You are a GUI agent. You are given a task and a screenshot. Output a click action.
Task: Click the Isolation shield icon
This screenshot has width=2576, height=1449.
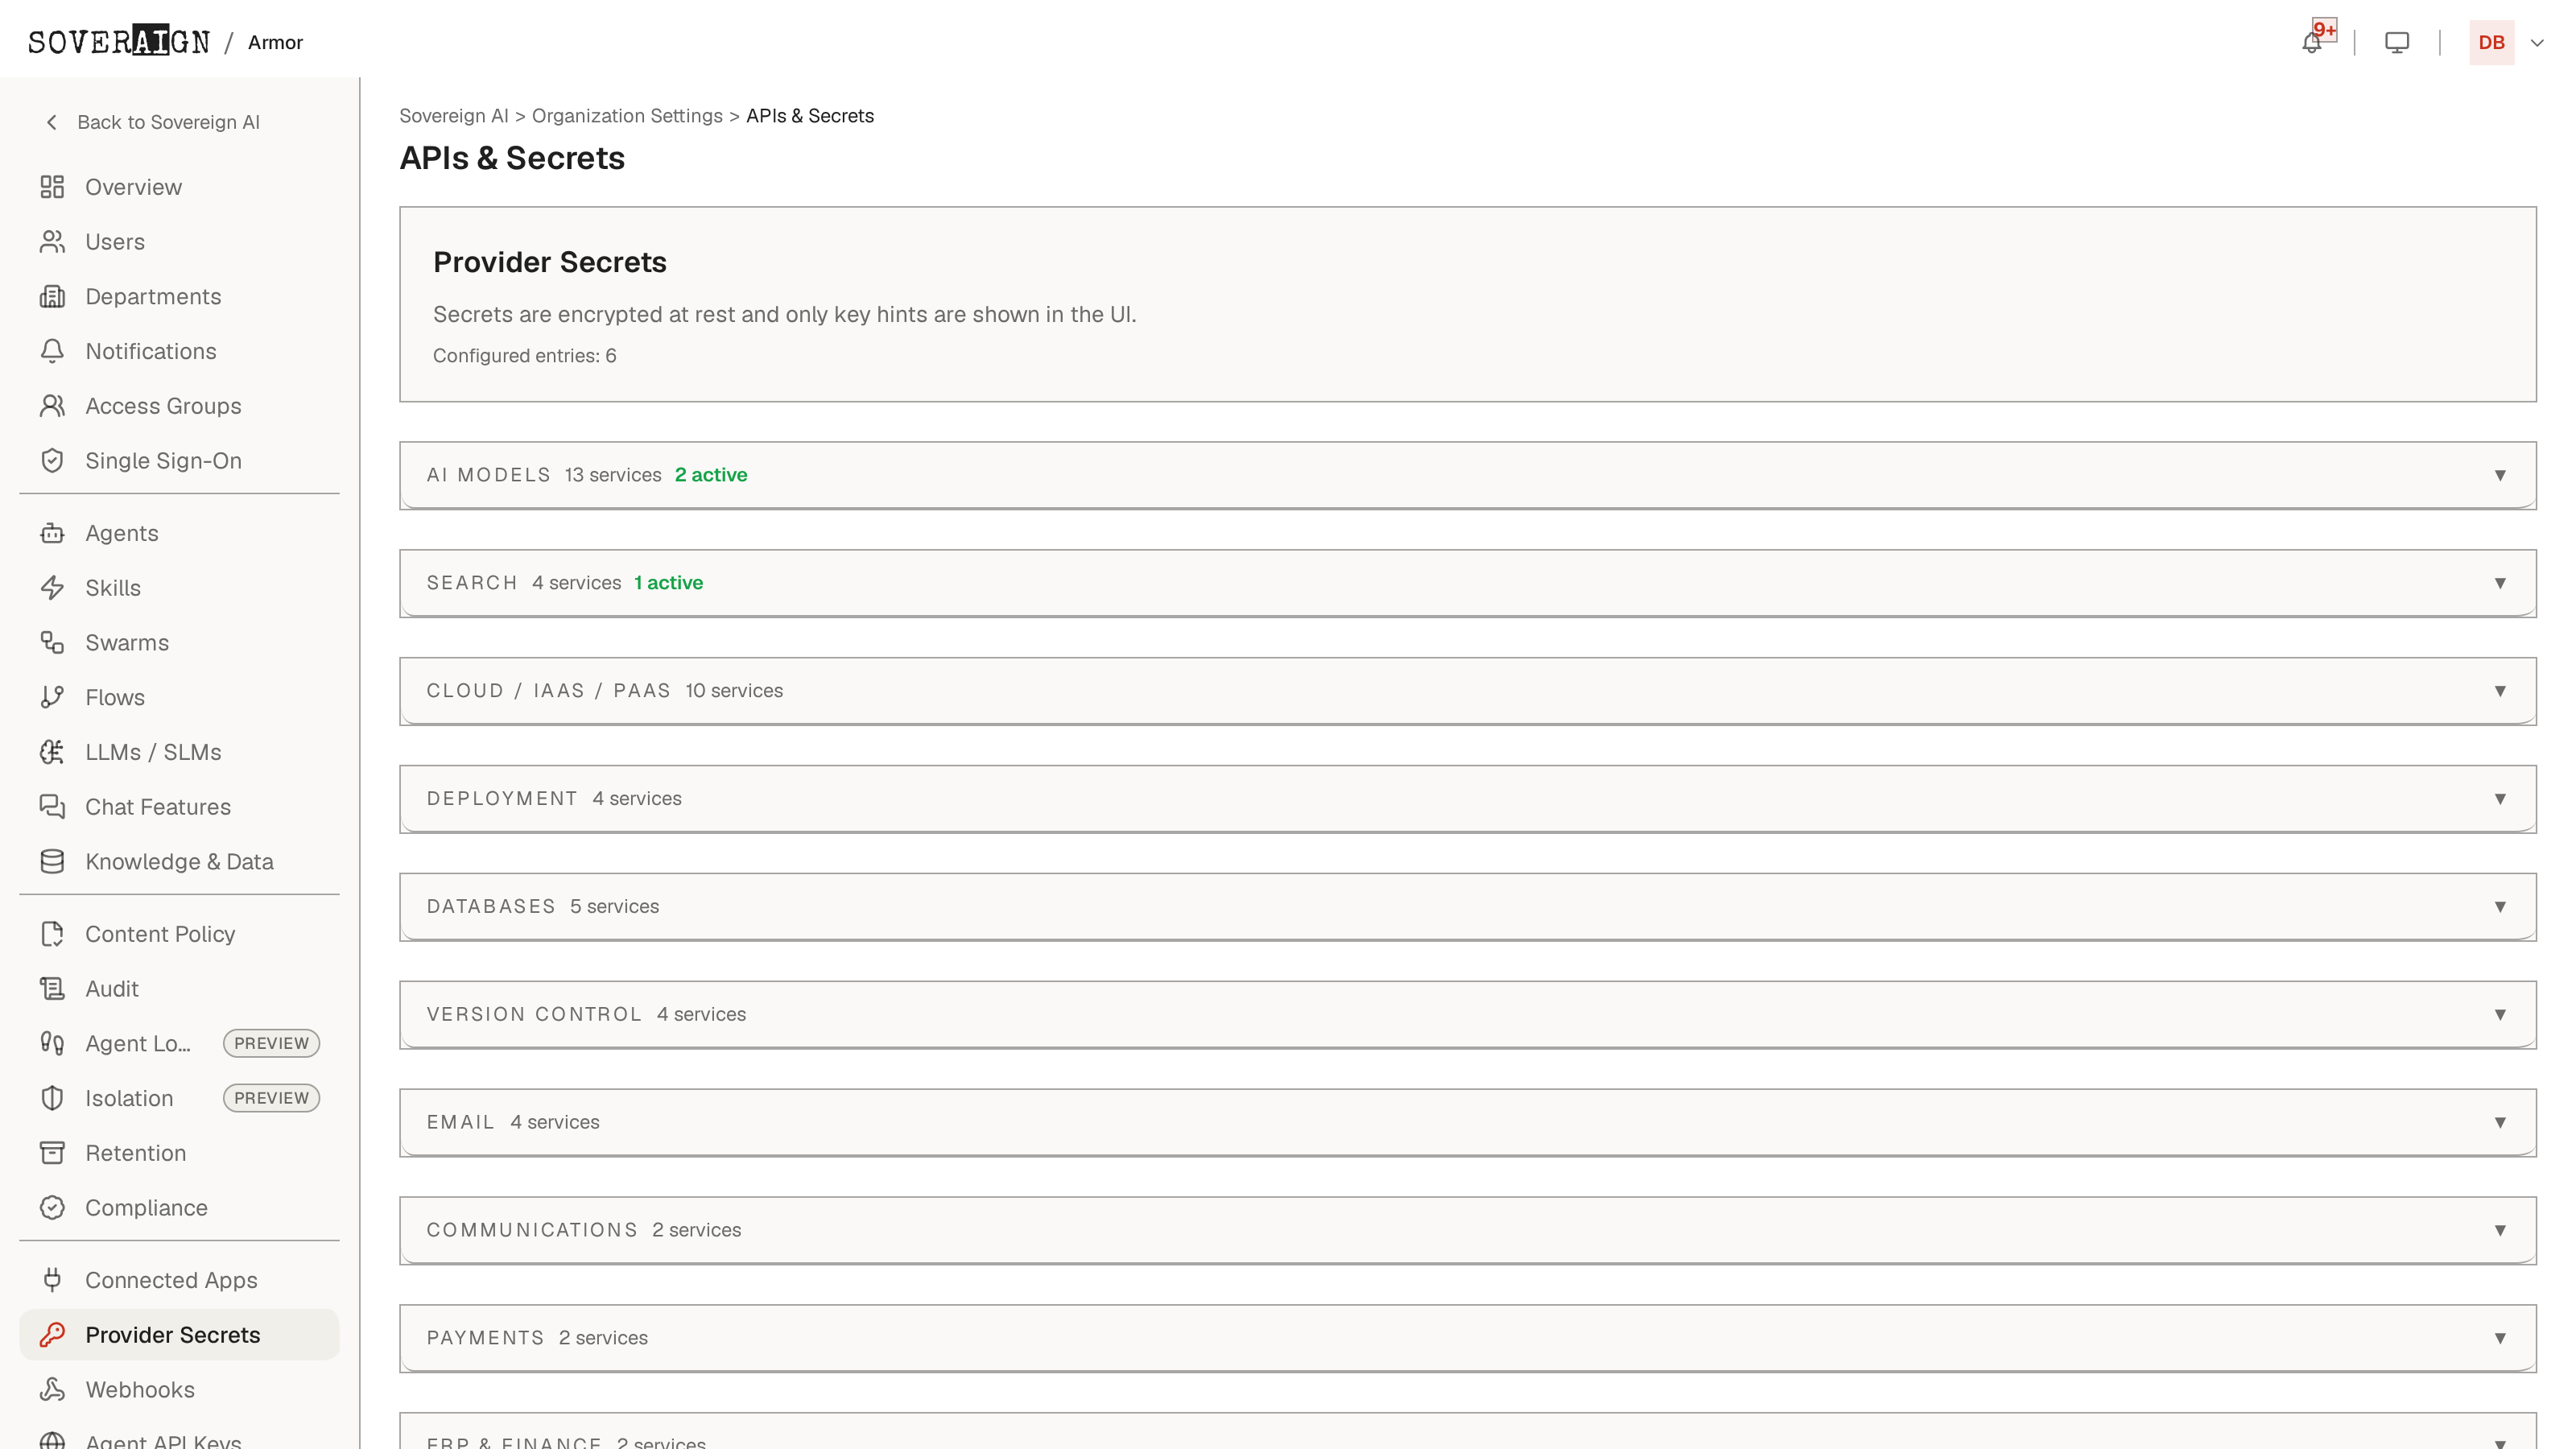[x=52, y=1098]
